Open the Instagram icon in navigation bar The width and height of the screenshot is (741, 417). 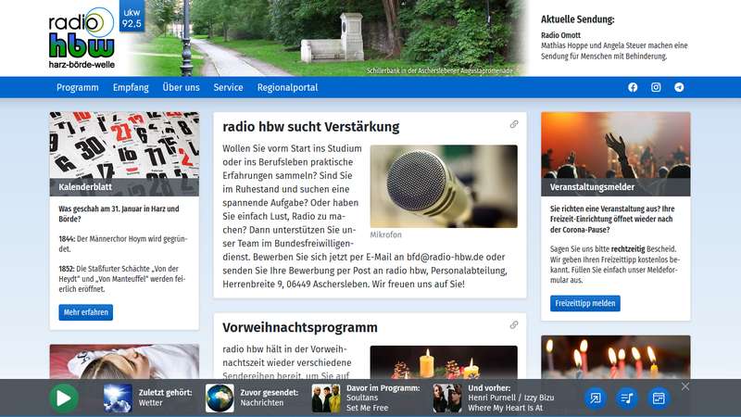(x=656, y=88)
